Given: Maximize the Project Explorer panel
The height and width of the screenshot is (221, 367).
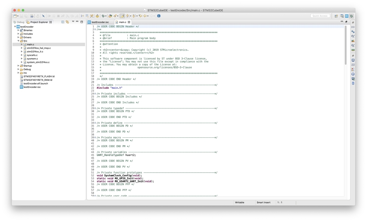Looking at the screenshot, I should [82, 22].
